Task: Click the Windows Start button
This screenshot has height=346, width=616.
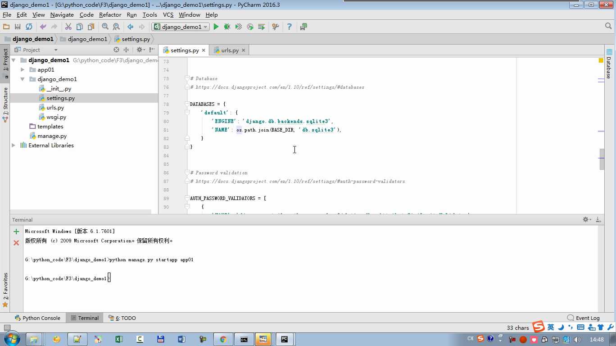Action: point(11,339)
